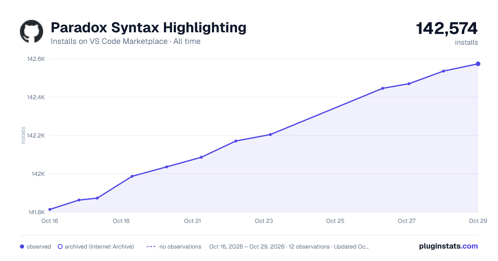Viewport: 498px width, 261px height.
Task: Click the hollow 'archived' legend circle
Action: [60, 247]
